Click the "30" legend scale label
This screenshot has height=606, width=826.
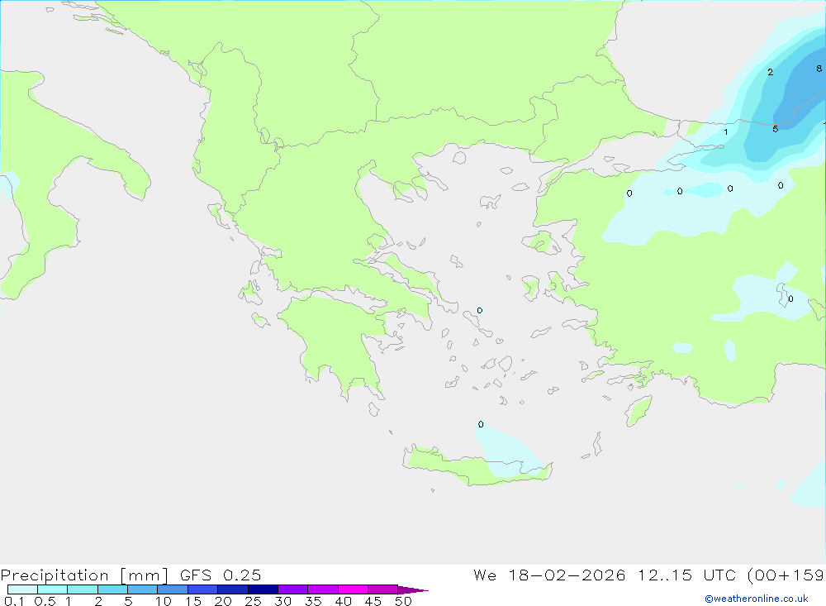(282, 601)
